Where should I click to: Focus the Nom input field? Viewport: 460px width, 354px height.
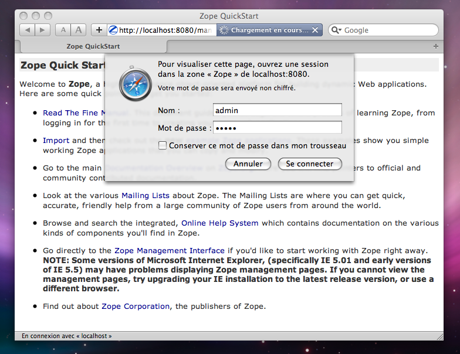tap(277, 110)
